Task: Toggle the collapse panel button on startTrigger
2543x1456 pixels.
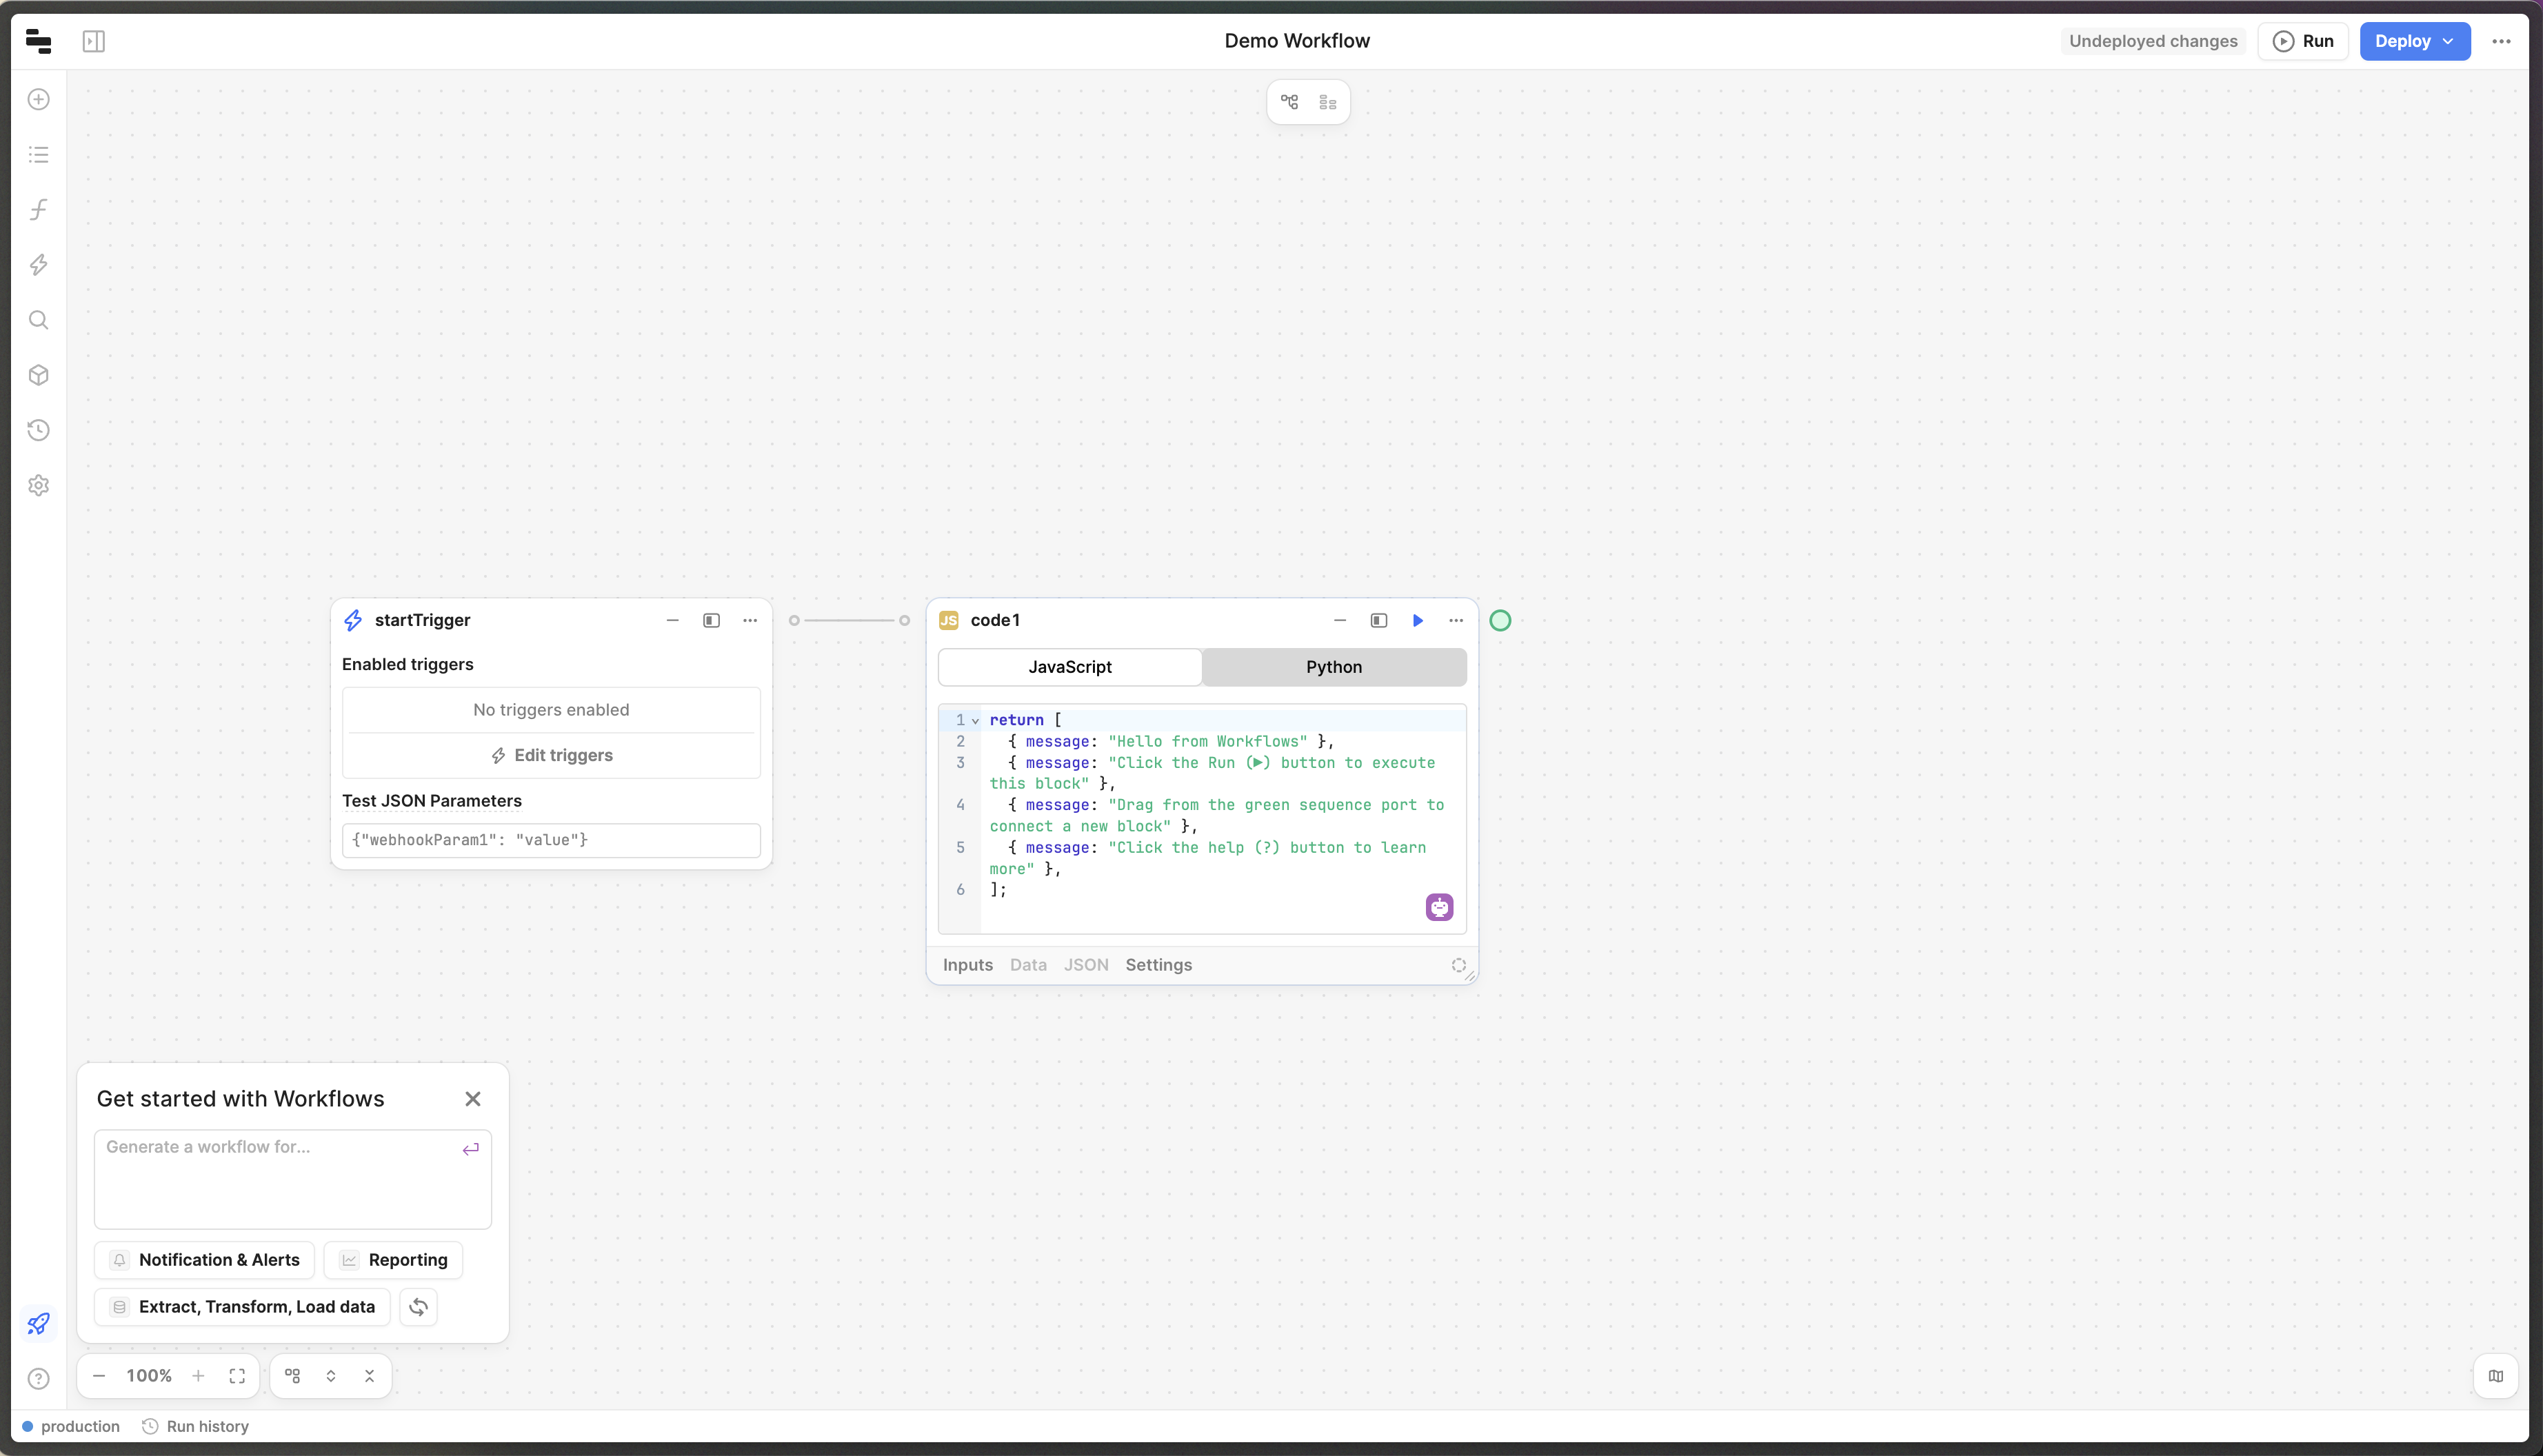Action: pos(711,620)
